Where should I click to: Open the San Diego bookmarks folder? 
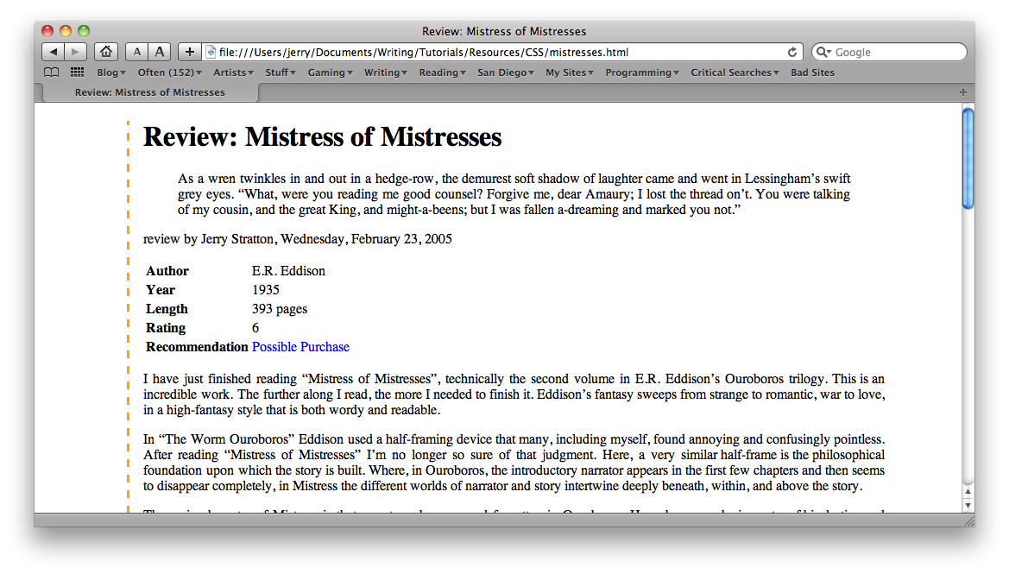pos(505,73)
